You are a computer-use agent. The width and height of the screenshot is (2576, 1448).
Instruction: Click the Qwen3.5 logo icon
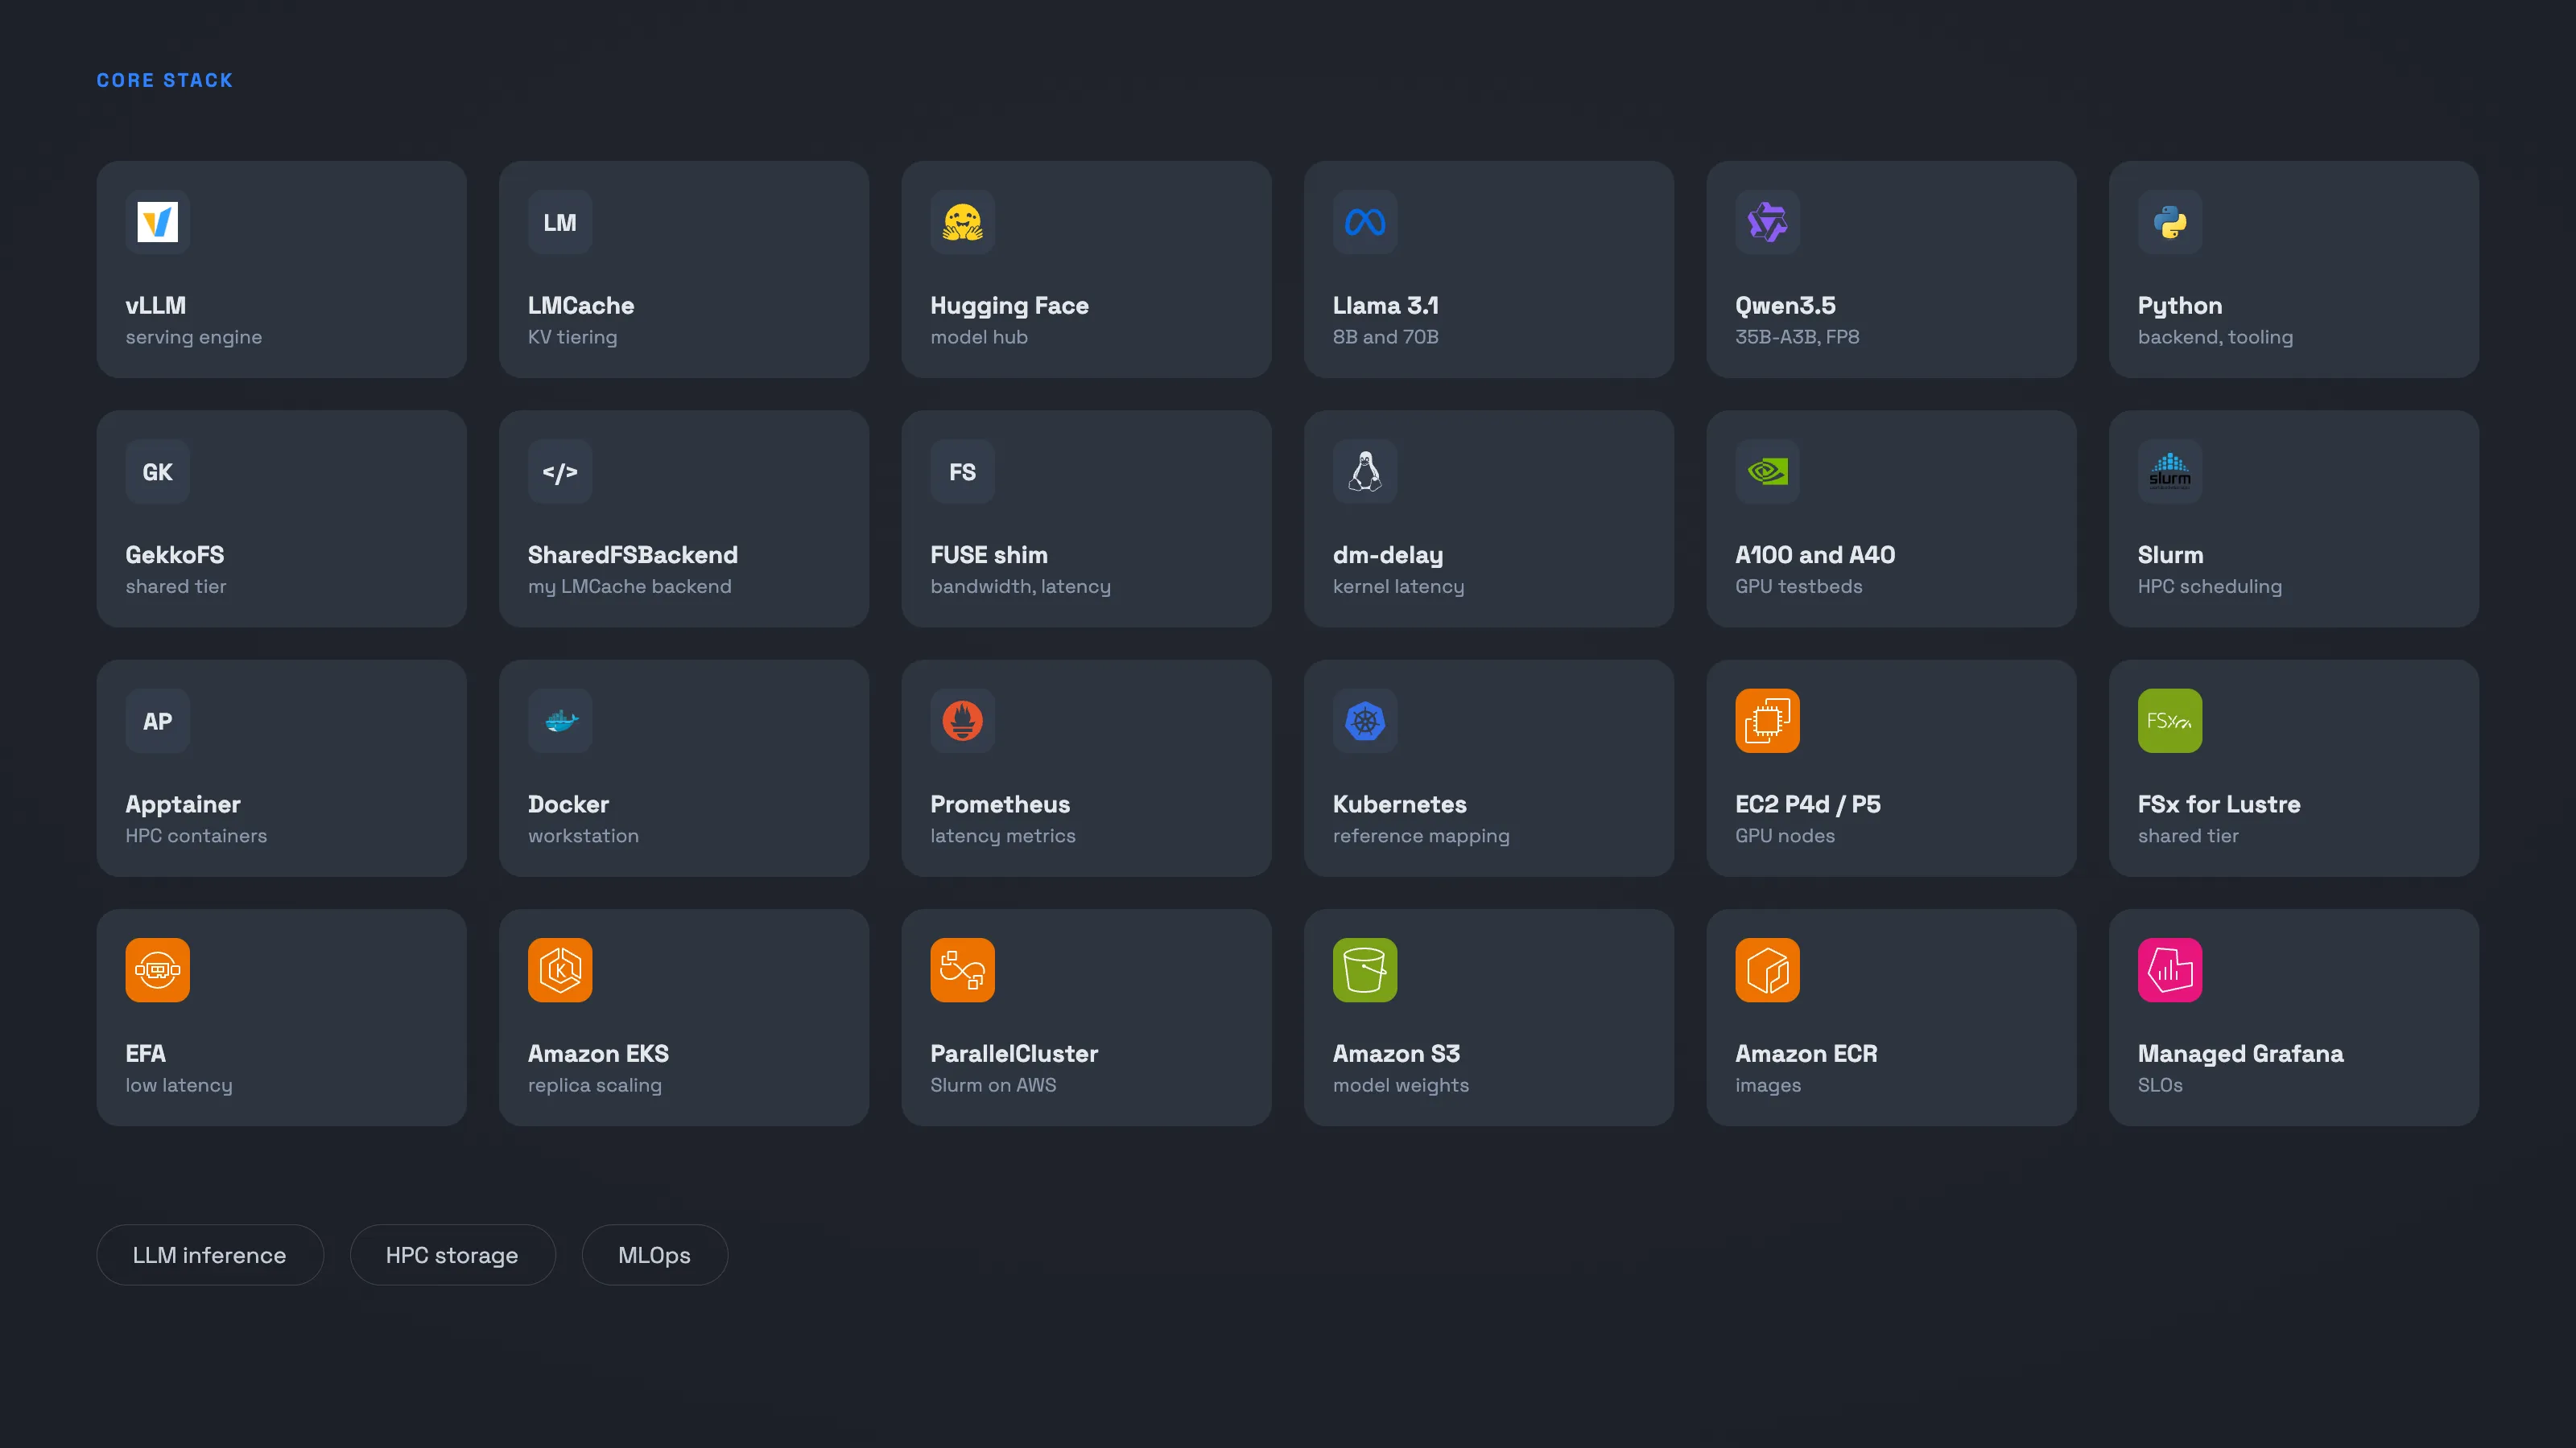1768,222
